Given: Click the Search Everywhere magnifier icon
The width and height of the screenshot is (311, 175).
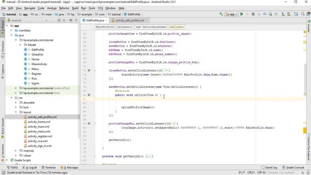Looking at the screenshot, I should pos(303,14).
